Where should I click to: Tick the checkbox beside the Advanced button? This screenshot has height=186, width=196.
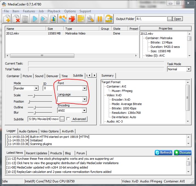point(68,119)
